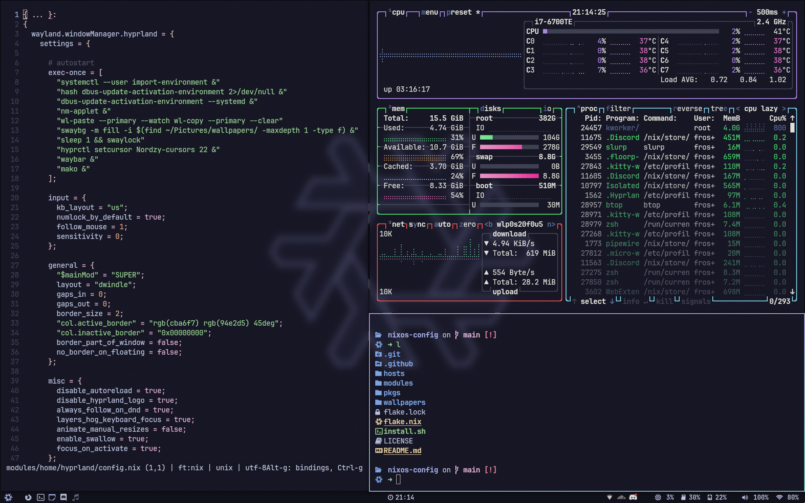This screenshot has width=805, height=503.
Task: Click the NixOS launcher icon in the bar
Action: tap(8, 497)
